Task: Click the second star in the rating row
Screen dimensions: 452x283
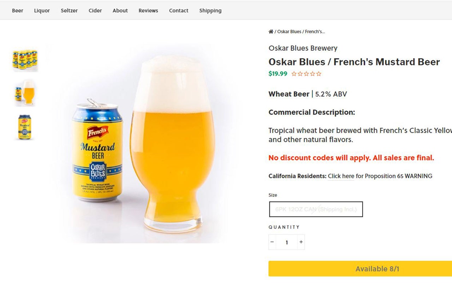Action: point(300,74)
